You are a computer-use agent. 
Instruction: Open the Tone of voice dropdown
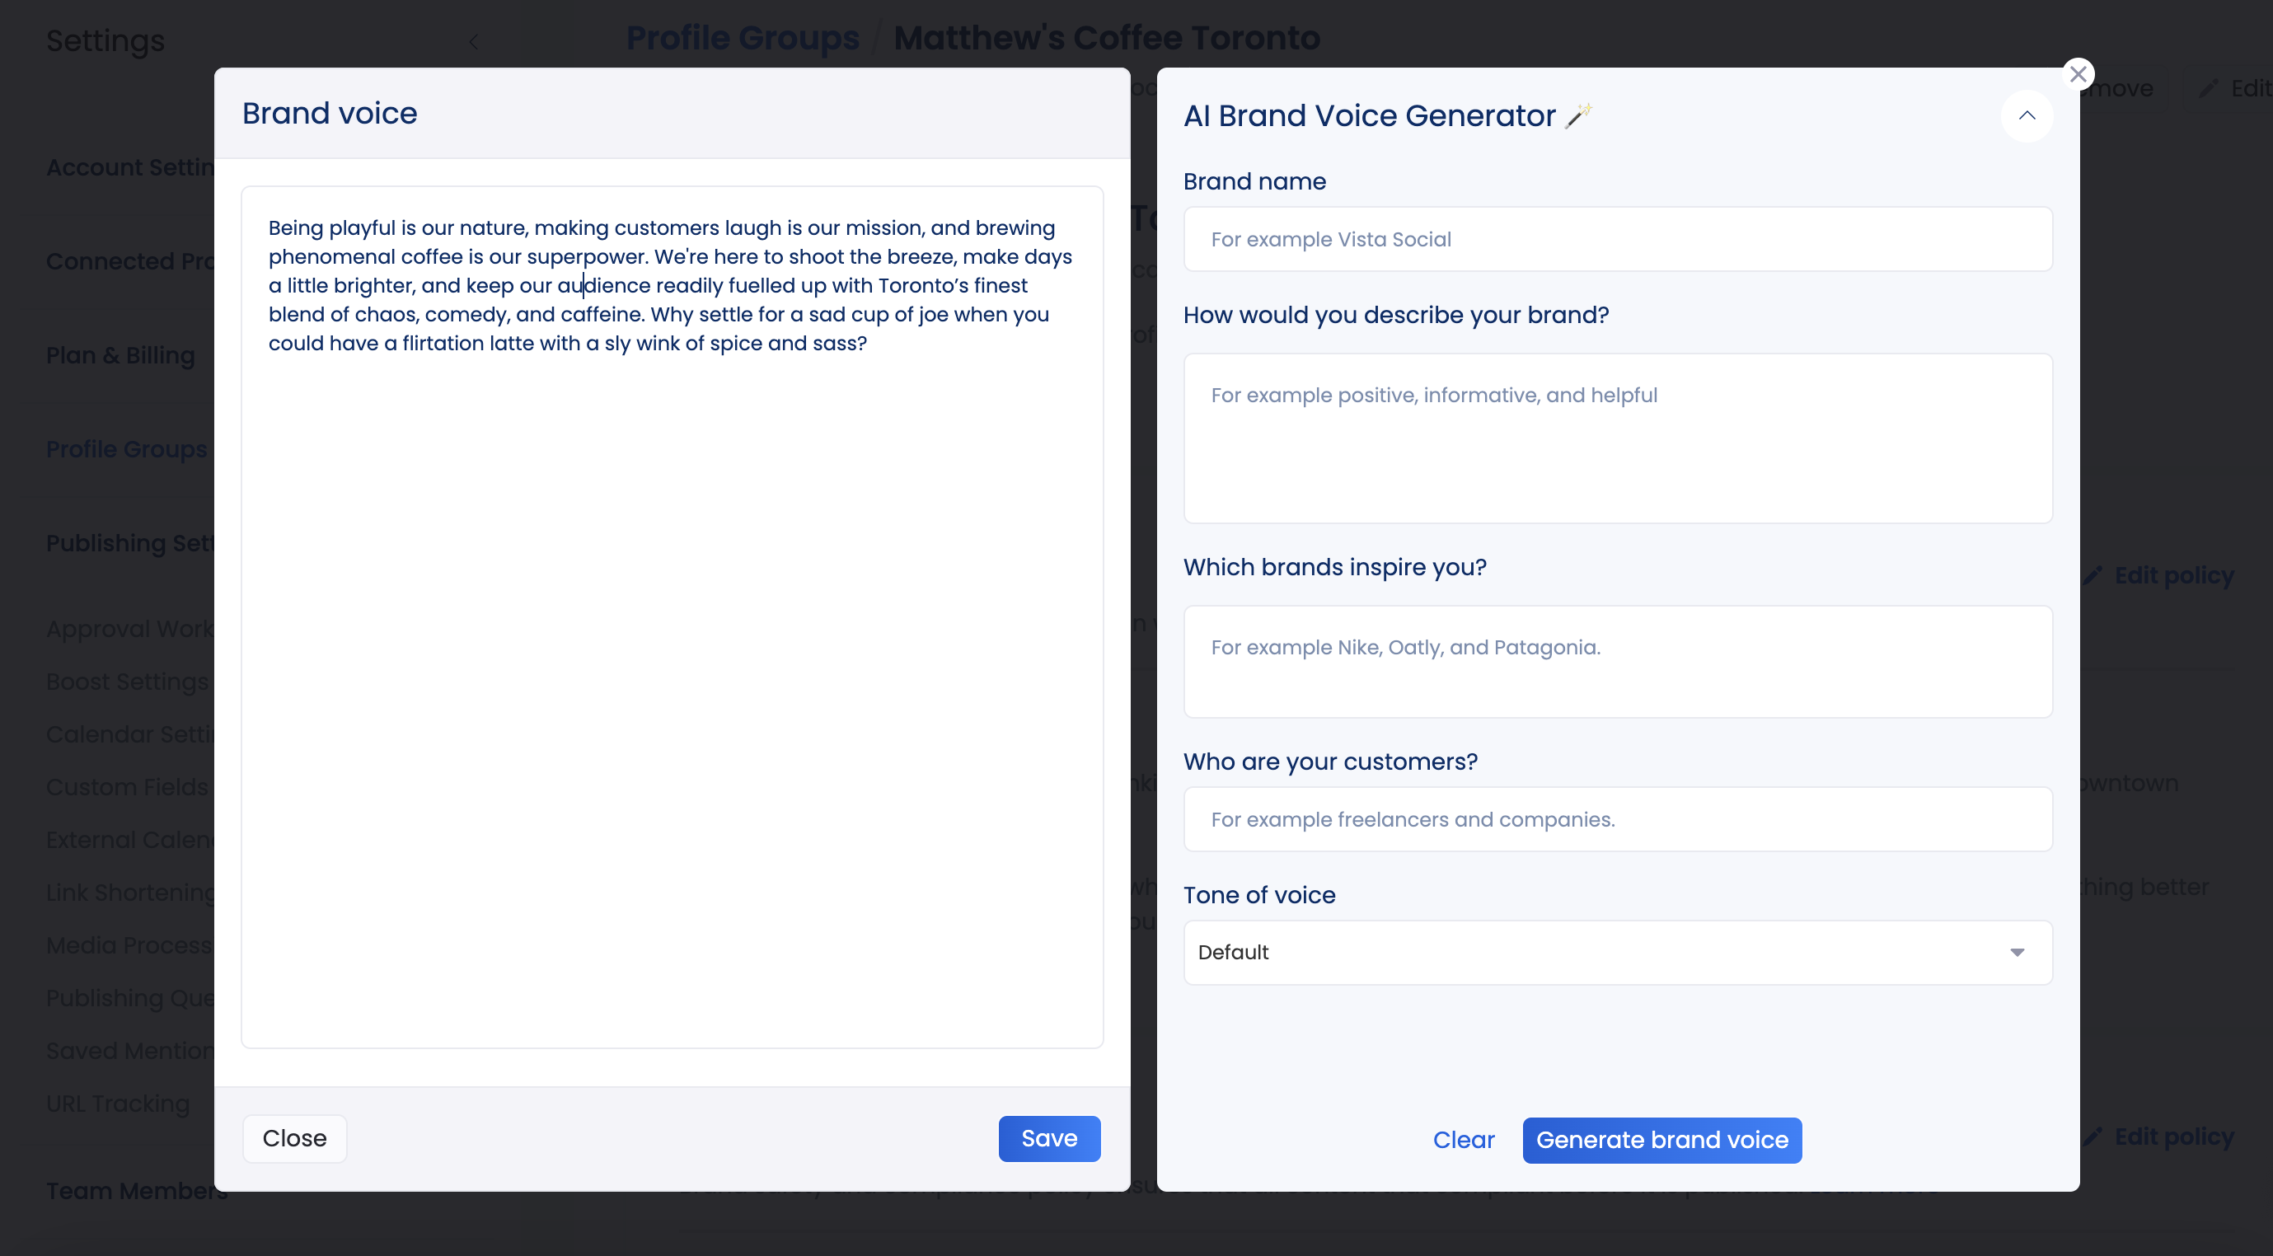pos(1618,953)
